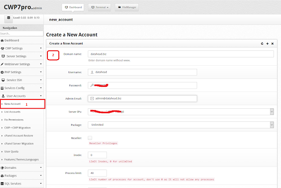Click the key icon in Password field

[x=92, y=85]
